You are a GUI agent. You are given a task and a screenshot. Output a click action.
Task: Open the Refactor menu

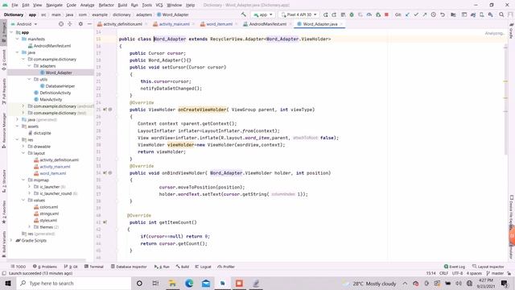point(106,5)
